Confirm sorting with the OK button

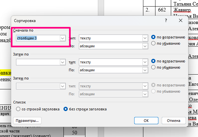pos(146,121)
